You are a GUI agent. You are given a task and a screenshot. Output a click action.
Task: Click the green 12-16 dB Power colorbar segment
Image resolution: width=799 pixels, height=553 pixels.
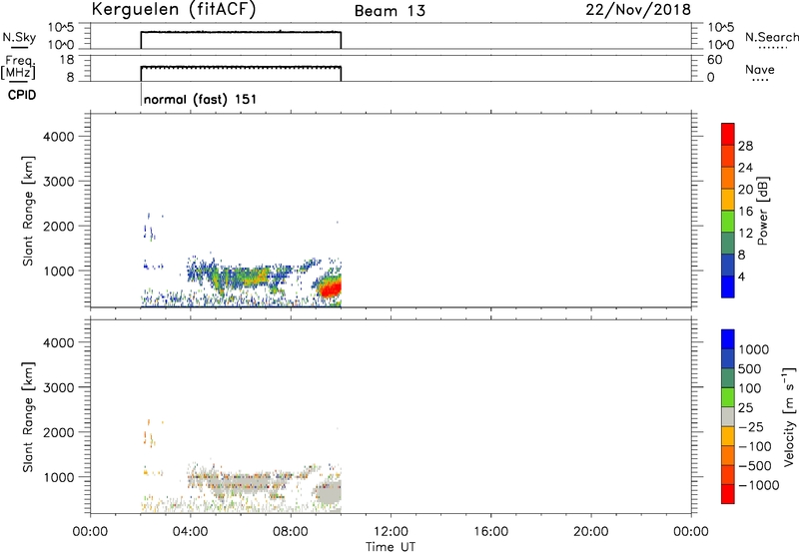[x=728, y=221]
